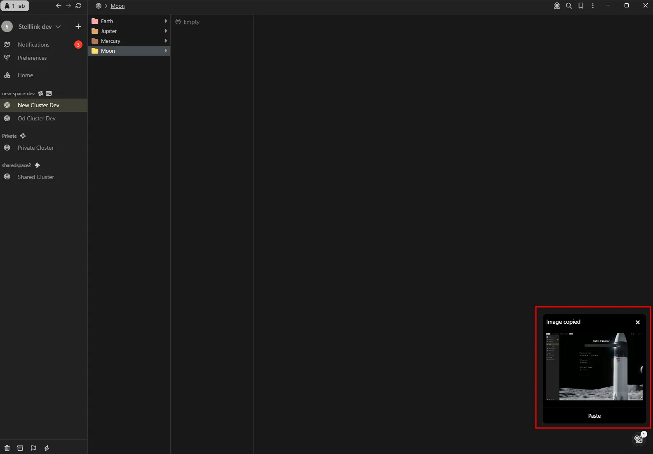
Task: Click the Empty placeholder text
Action: 191,22
